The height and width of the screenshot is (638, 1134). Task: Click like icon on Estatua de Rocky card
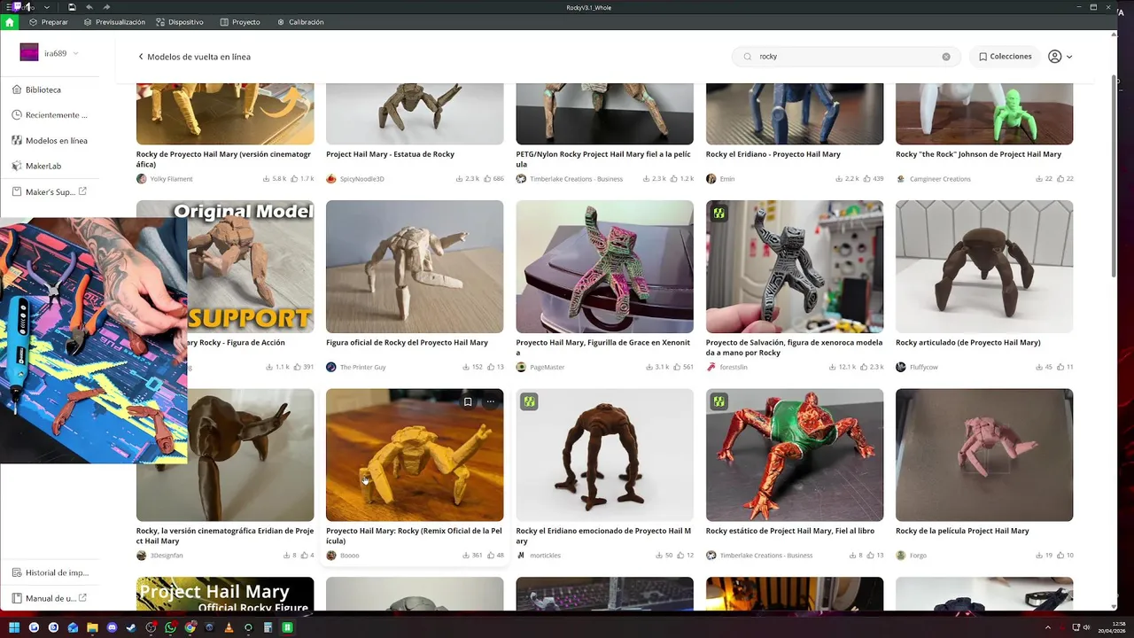coord(487,179)
